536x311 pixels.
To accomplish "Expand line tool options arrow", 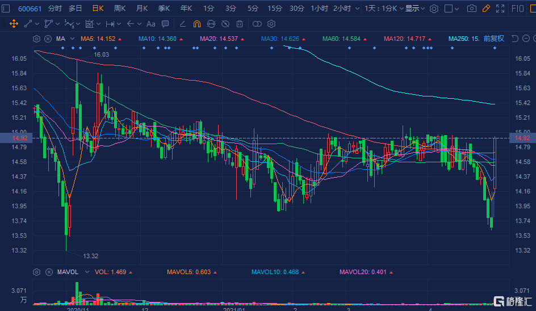I will click(x=37, y=24).
